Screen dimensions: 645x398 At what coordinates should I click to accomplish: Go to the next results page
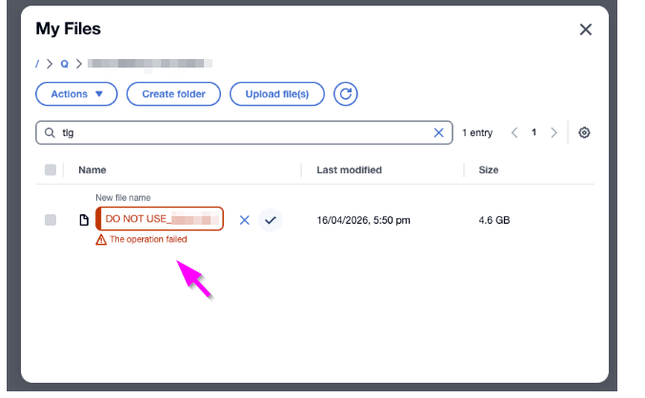(x=554, y=133)
